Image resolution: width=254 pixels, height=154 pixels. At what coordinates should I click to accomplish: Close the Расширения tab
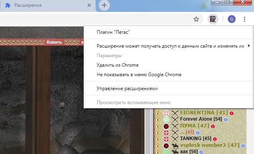coord(89,5)
